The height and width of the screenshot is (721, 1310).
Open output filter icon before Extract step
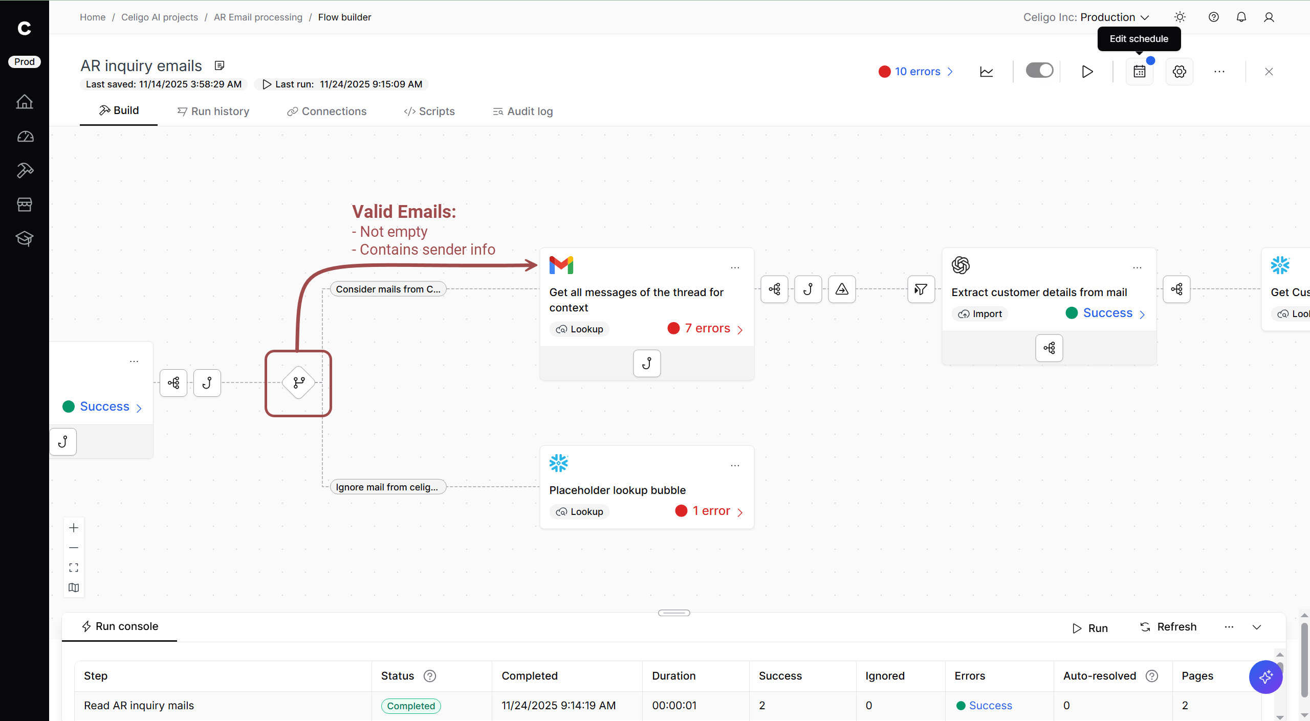(x=921, y=289)
